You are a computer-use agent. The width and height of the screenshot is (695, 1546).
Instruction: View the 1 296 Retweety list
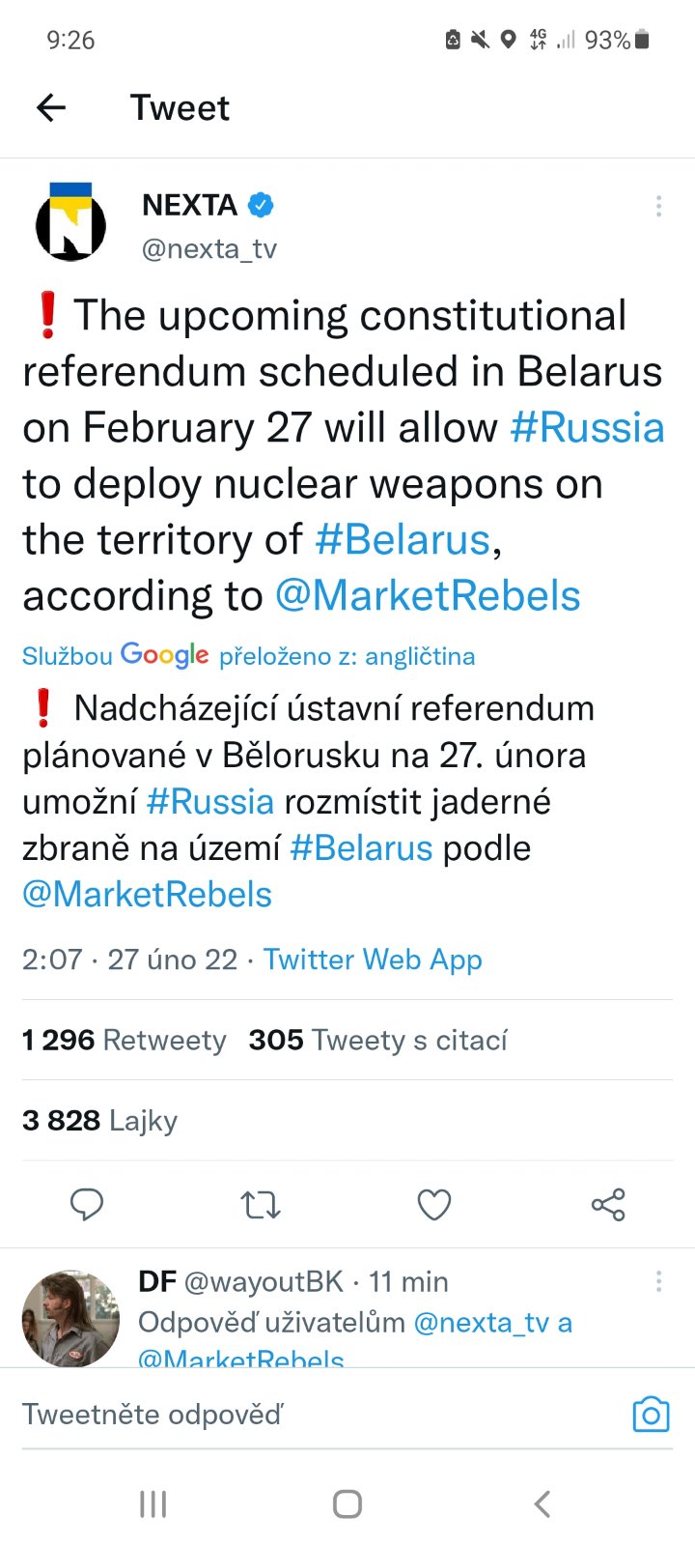tap(125, 1041)
